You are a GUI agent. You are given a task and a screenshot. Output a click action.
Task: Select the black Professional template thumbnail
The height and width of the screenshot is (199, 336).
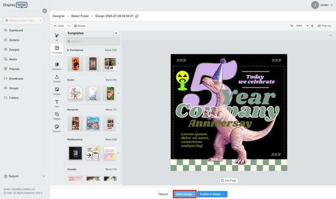pyautogui.click(x=75, y=153)
